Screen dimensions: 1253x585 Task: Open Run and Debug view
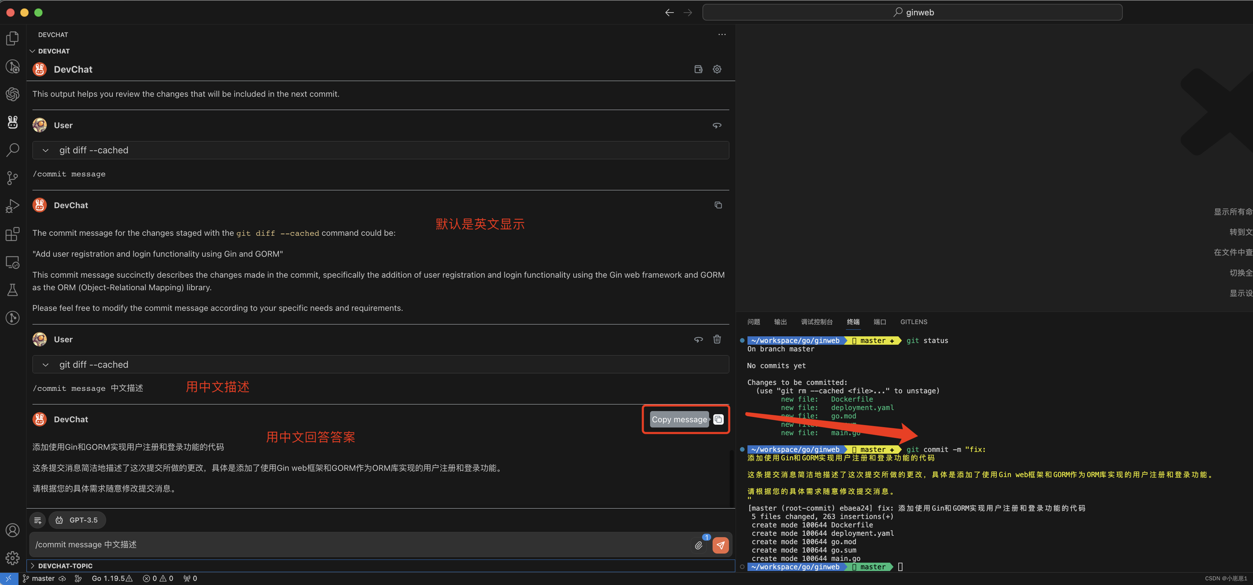click(13, 206)
